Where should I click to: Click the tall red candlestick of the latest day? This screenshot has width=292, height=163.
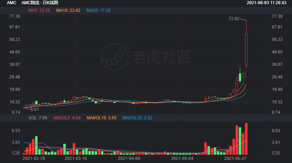(x=246, y=50)
